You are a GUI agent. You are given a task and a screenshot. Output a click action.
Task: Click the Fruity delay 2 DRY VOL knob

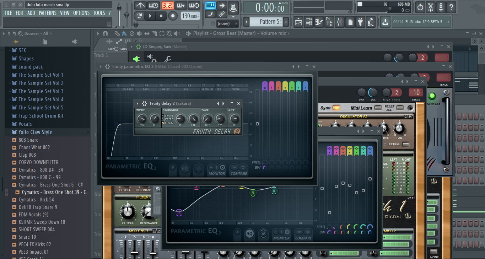point(234,119)
